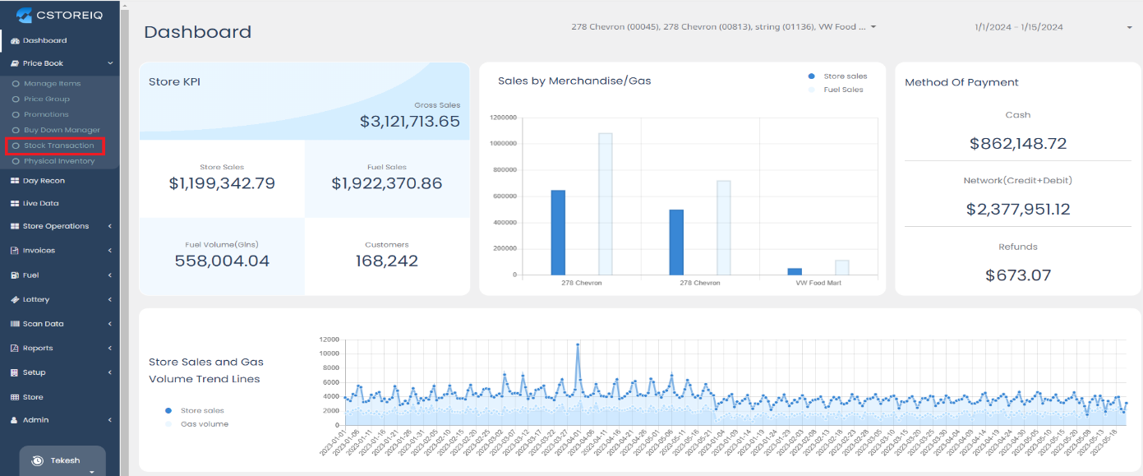Open the Day Recon sidebar icon
Viewport: 1143px width, 476px height.
click(x=15, y=181)
